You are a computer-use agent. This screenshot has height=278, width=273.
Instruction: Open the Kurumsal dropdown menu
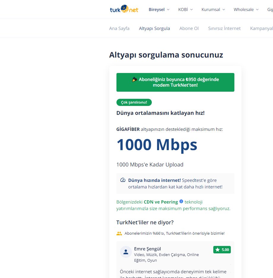(x=213, y=9)
